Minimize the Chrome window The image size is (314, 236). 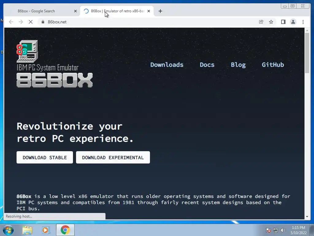tap(285, 6)
